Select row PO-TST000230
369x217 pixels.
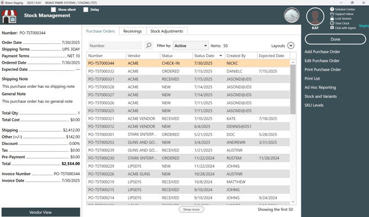pos(188,158)
